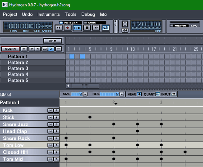
Task: Solo the Tom Low instrument
Action: 56,145
